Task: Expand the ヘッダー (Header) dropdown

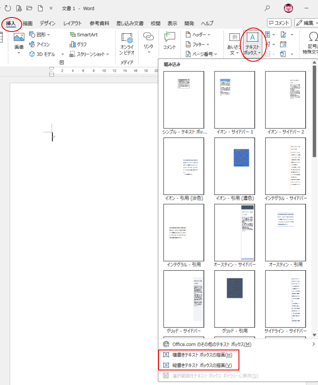Action: (x=198, y=35)
